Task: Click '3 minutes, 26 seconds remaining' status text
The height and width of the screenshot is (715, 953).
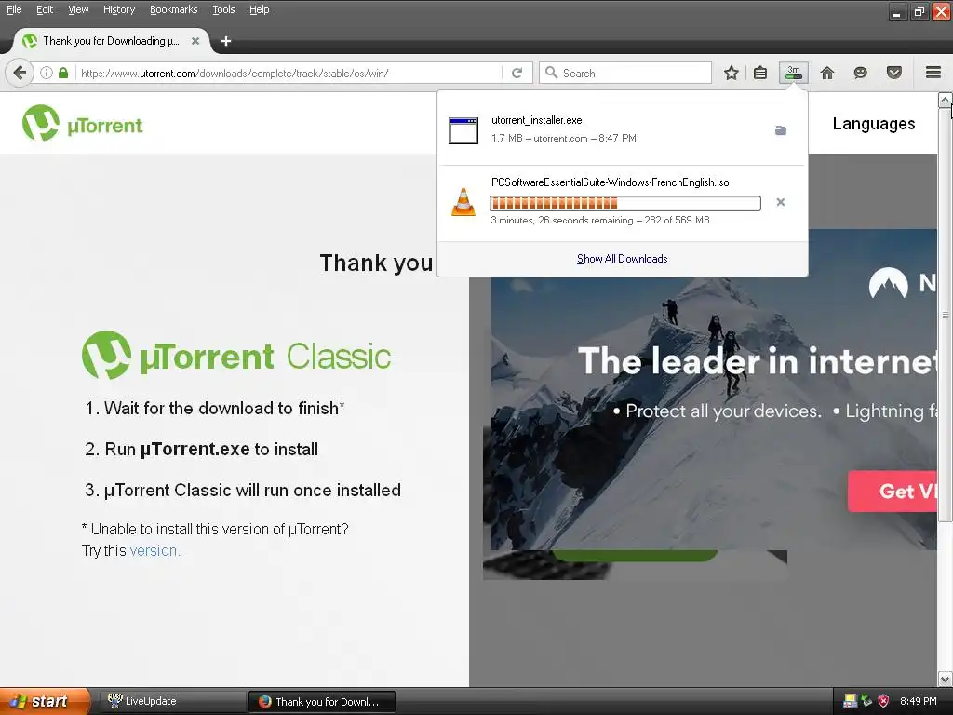Action: point(561,220)
